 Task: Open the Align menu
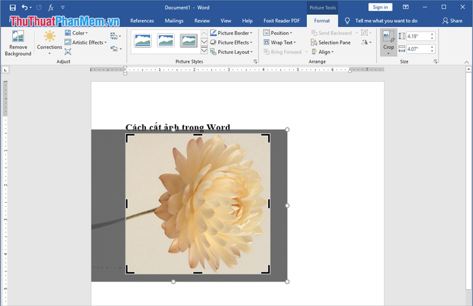point(322,52)
